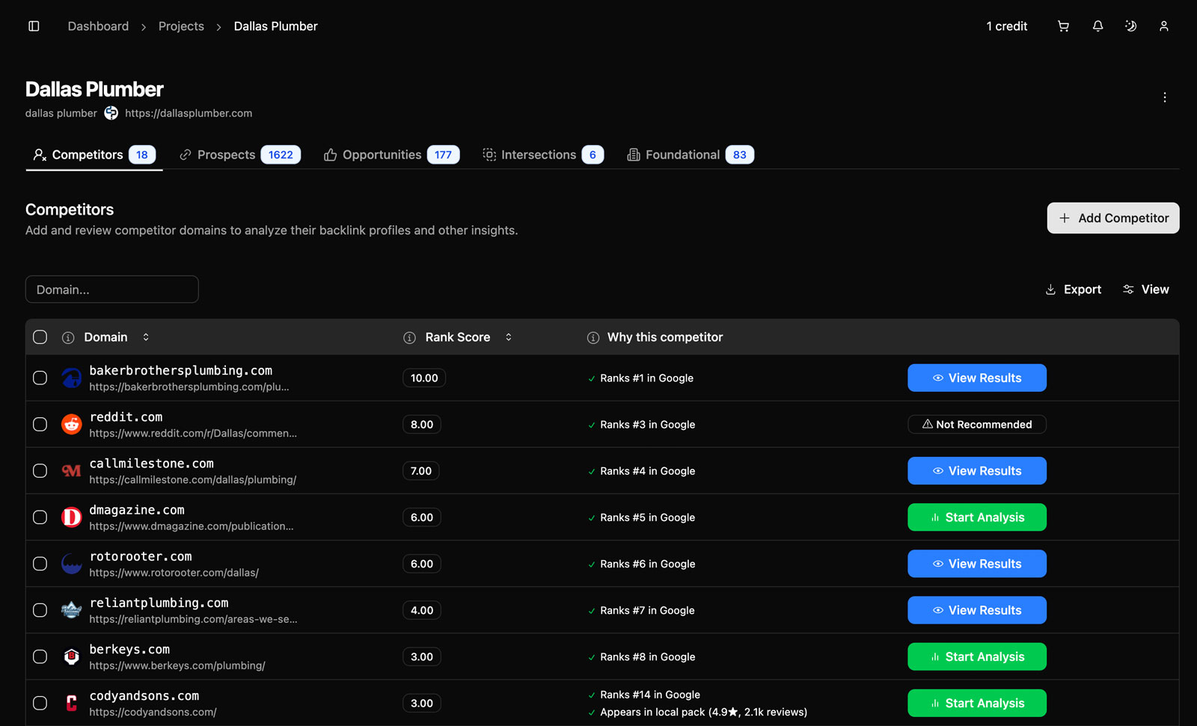Screen dimensions: 1197x726
Task: Click the Domain column info icon
Action: tap(68, 338)
